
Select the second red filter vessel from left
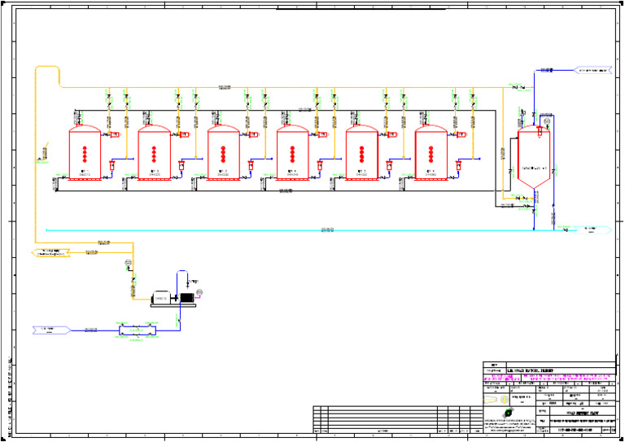click(155, 153)
